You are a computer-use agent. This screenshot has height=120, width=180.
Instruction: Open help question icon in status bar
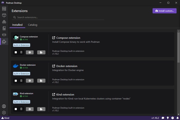(172, 118)
